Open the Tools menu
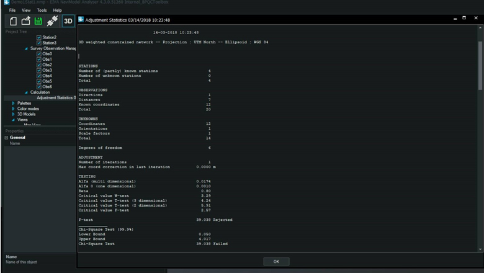The width and height of the screenshot is (484, 273). coord(42,10)
